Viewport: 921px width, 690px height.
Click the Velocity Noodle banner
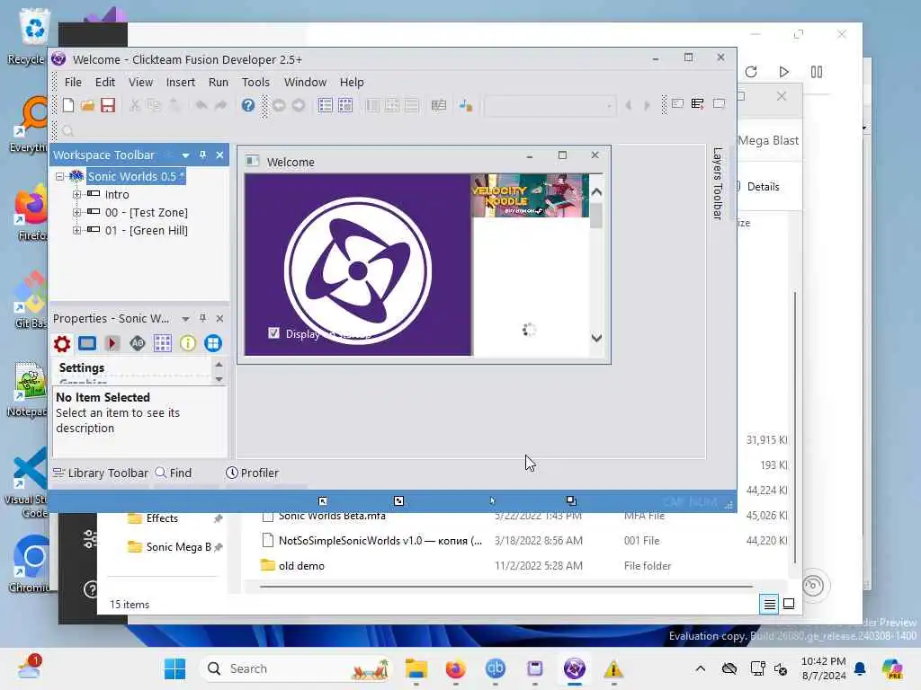tap(530, 195)
